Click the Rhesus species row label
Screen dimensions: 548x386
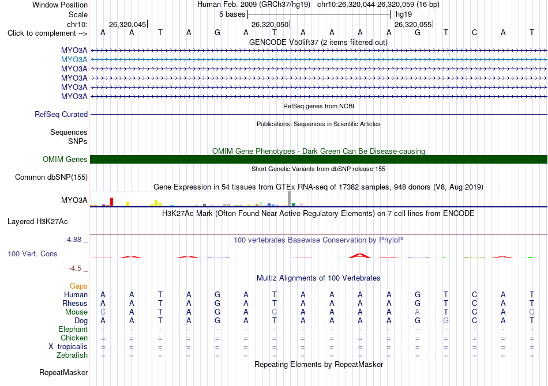click(75, 304)
